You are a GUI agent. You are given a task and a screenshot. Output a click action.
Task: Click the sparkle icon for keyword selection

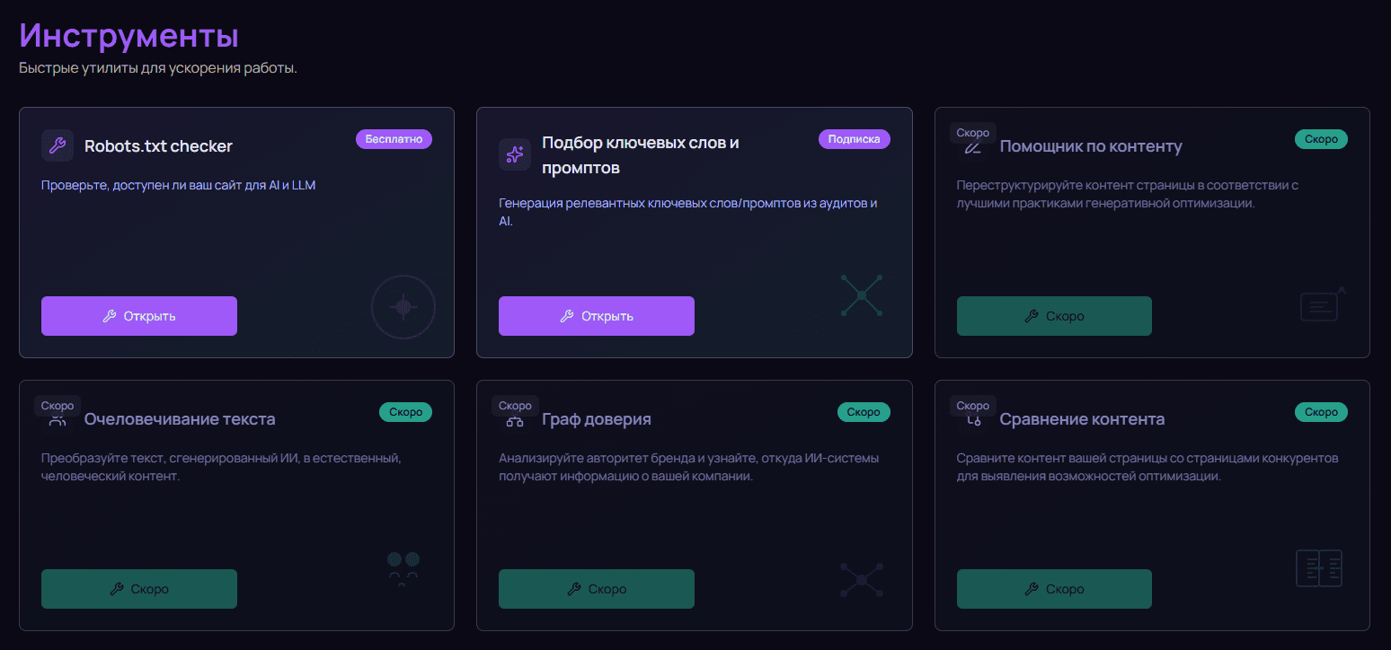coord(515,154)
